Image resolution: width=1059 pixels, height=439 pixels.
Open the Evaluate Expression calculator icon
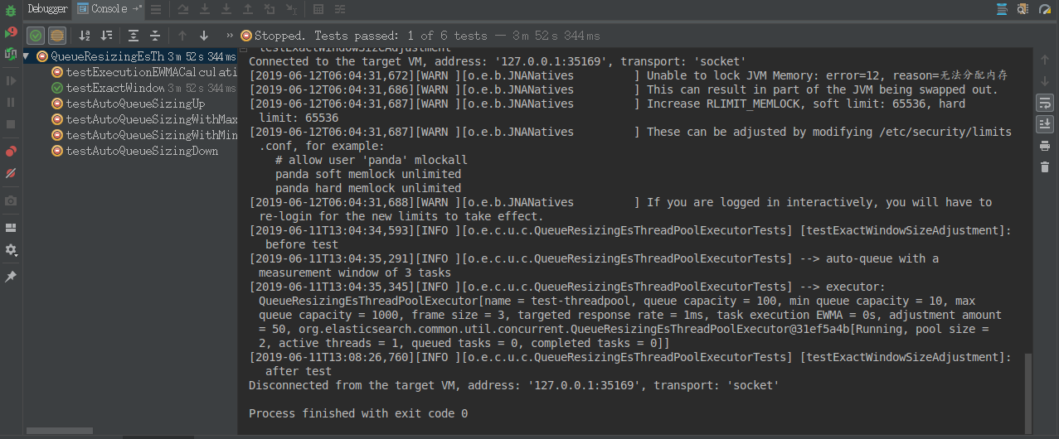[318, 10]
